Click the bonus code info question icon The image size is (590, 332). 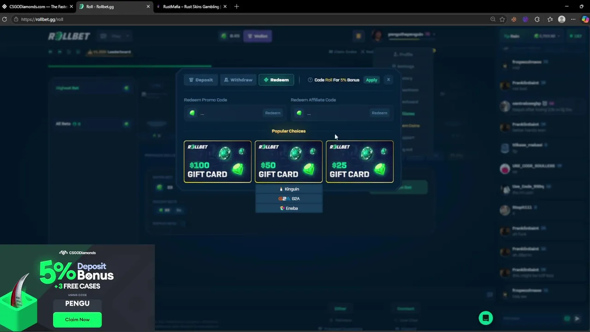[310, 80]
